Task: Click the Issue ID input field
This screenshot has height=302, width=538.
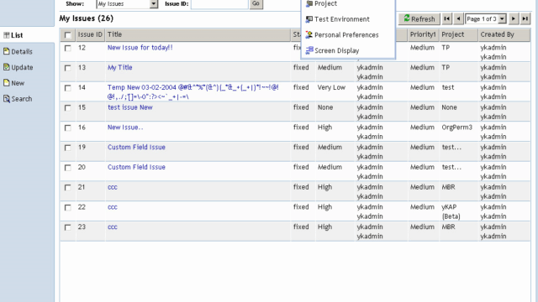Action: click(219, 3)
